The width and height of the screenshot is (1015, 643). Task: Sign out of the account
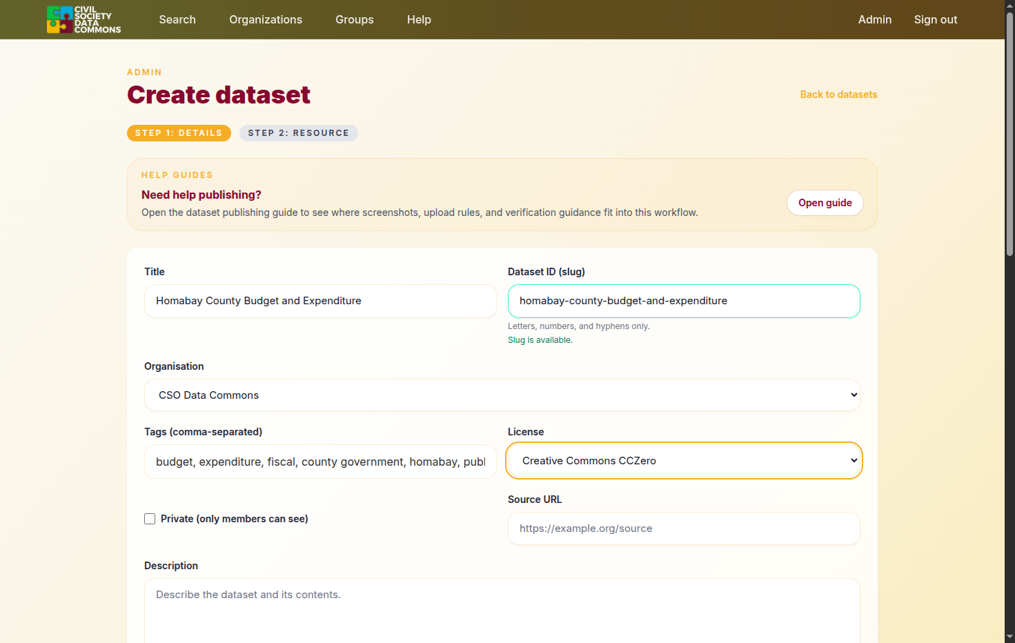[936, 19]
